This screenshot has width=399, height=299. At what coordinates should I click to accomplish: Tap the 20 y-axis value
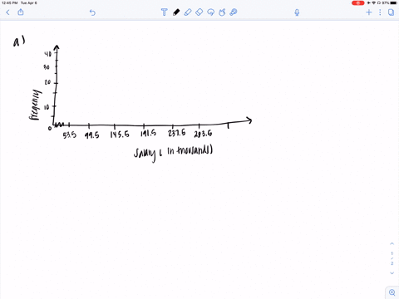[47, 82]
